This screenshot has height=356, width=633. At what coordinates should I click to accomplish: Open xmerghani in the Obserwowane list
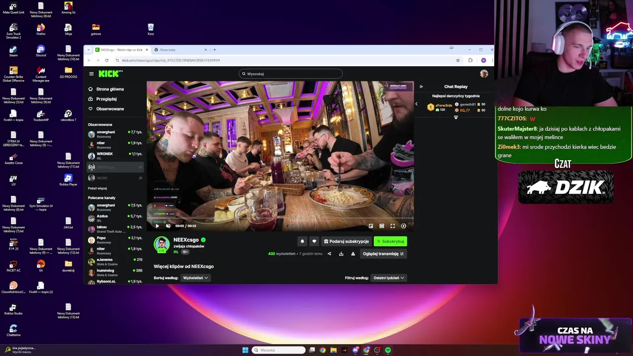(115, 134)
